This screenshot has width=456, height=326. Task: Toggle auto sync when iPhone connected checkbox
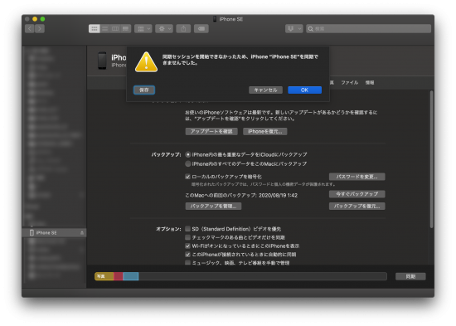(x=187, y=255)
